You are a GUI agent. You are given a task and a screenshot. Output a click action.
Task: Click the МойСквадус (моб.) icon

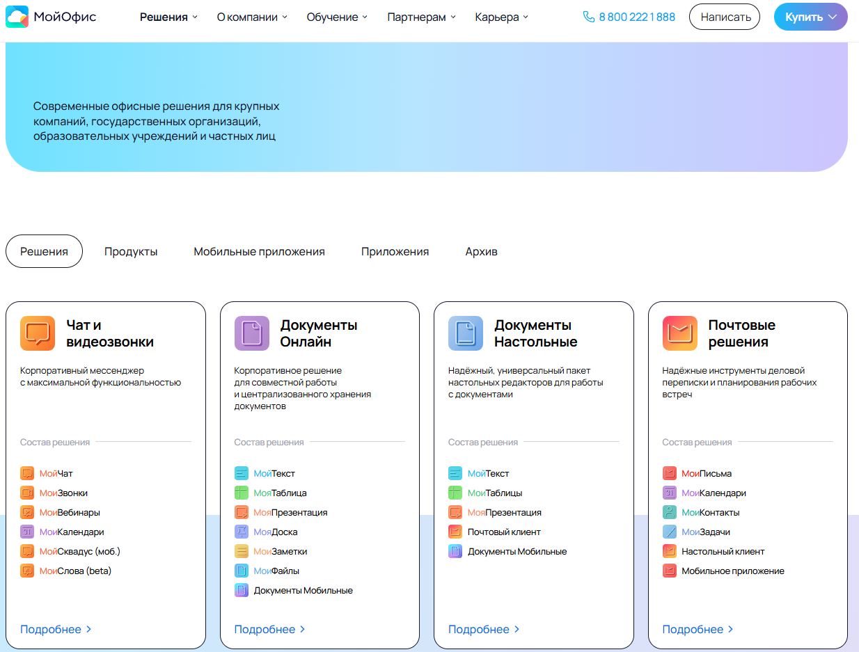(x=27, y=551)
